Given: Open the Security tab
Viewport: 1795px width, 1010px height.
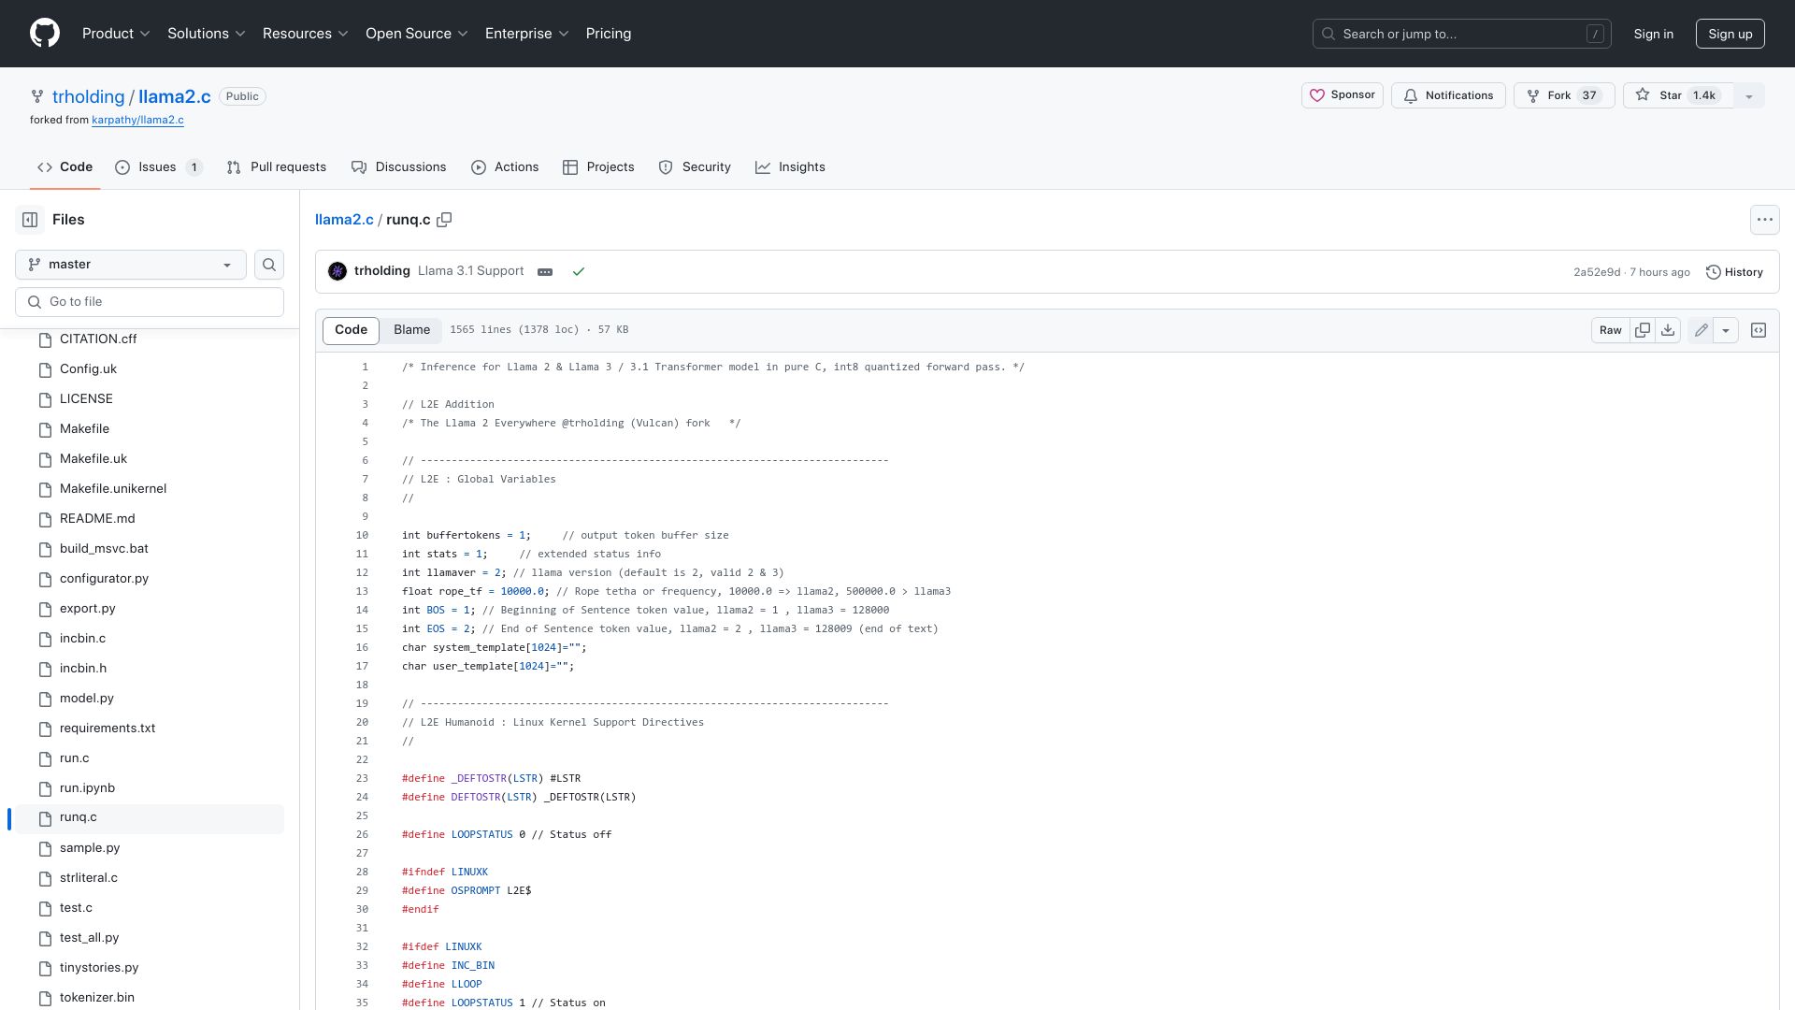Looking at the screenshot, I should [695, 167].
